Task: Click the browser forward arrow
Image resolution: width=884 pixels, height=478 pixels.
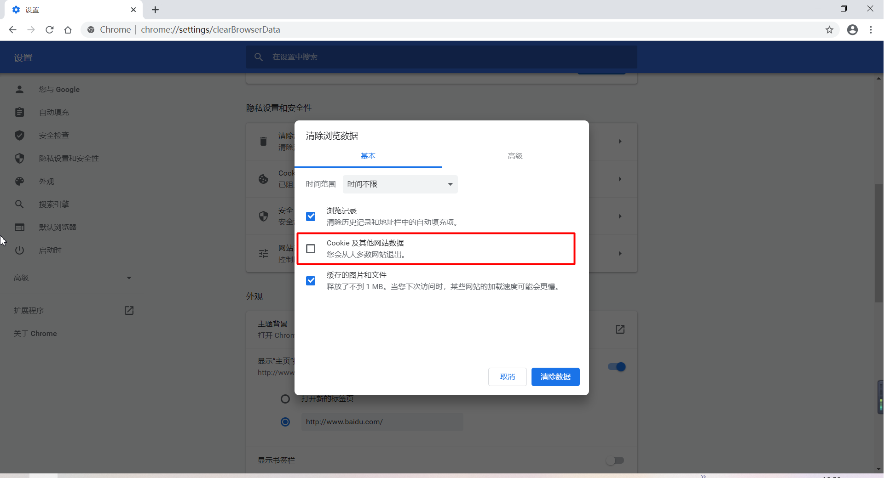Action: [31, 30]
